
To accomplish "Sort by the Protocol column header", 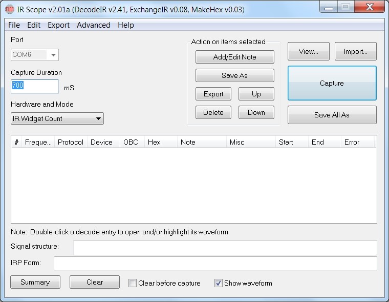I will (x=71, y=142).
